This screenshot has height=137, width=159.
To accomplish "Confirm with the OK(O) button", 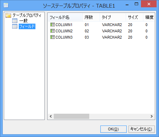I will tap(114, 129).
